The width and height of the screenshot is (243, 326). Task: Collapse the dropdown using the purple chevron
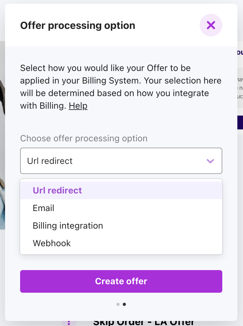[210, 161]
